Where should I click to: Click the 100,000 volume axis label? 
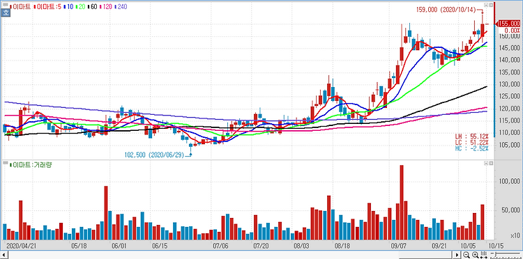510,182
